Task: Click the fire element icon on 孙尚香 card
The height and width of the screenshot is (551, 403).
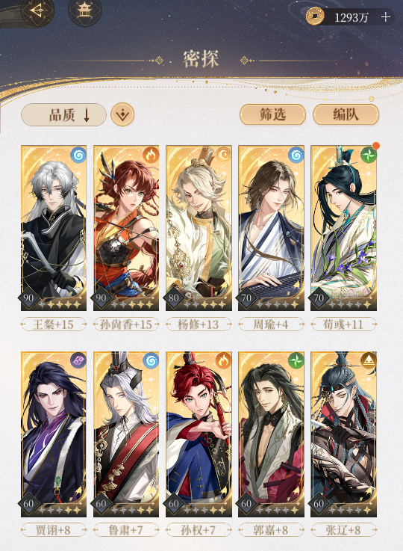Action: 151,155
